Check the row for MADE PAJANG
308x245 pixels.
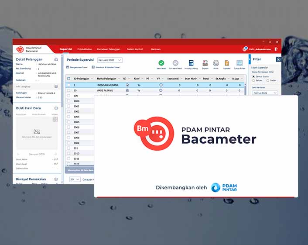tap(68, 90)
